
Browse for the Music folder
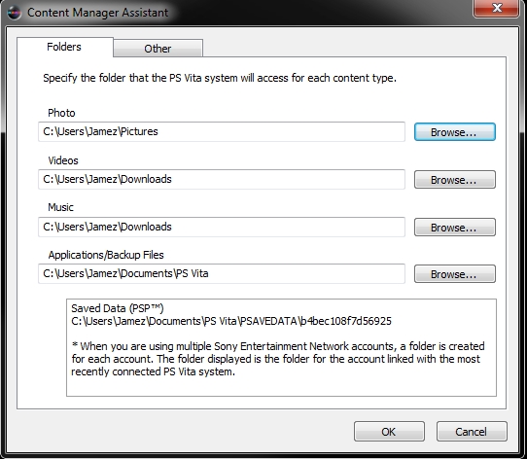point(455,228)
